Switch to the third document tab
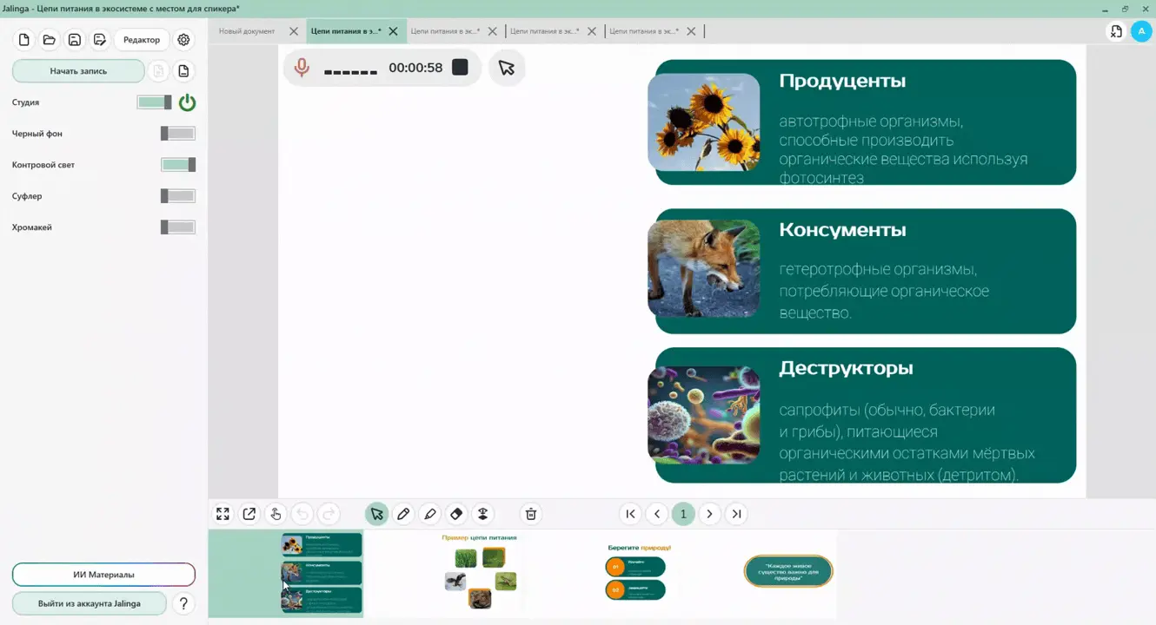This screenshot has width=1156, height=625. 445,31
